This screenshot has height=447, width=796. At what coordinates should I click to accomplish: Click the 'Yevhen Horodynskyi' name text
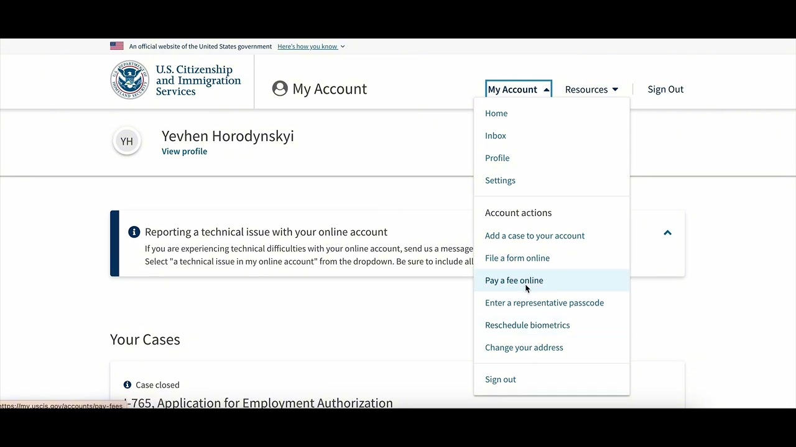(x=228, y=136)
